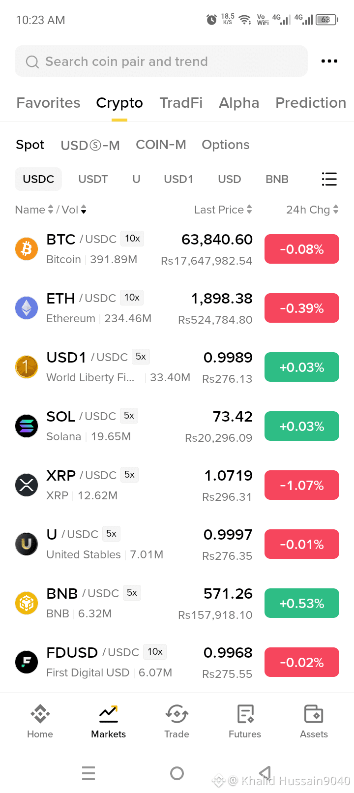Open Assets wallet icon
This screenshot has height=793, width=354.
pos(314,714)
